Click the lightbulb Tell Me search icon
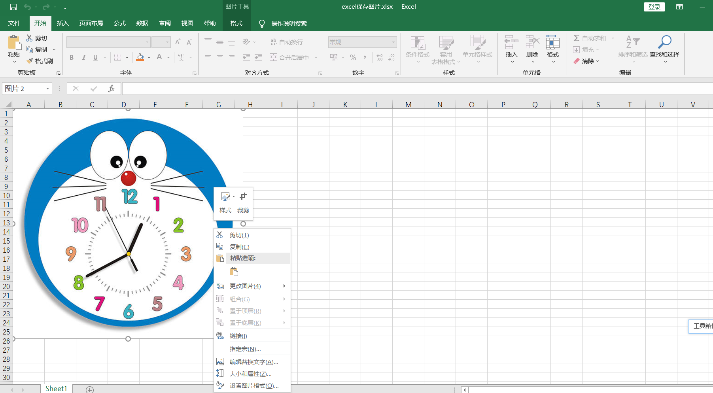Viewport: 713px width, 393px height. click(262, 24)
